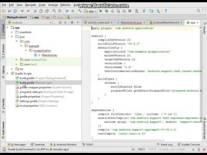Click the Make Project hammer icon

tap(80, 11)
